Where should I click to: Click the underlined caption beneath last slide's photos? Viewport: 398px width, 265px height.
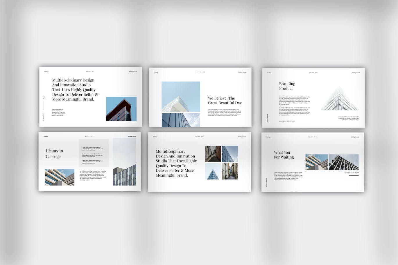point(352,173)
